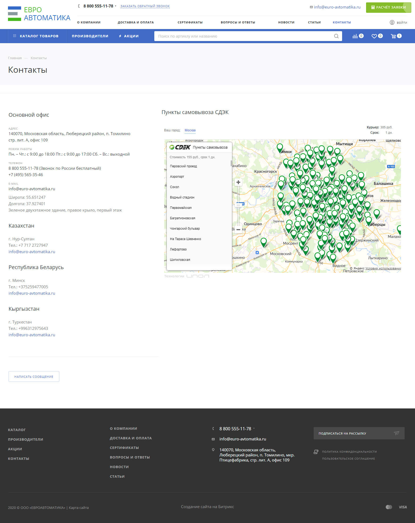Open Политика конфиденциальности footer link
This screenshot has height=523, width=415.
(x=349, y=452)
